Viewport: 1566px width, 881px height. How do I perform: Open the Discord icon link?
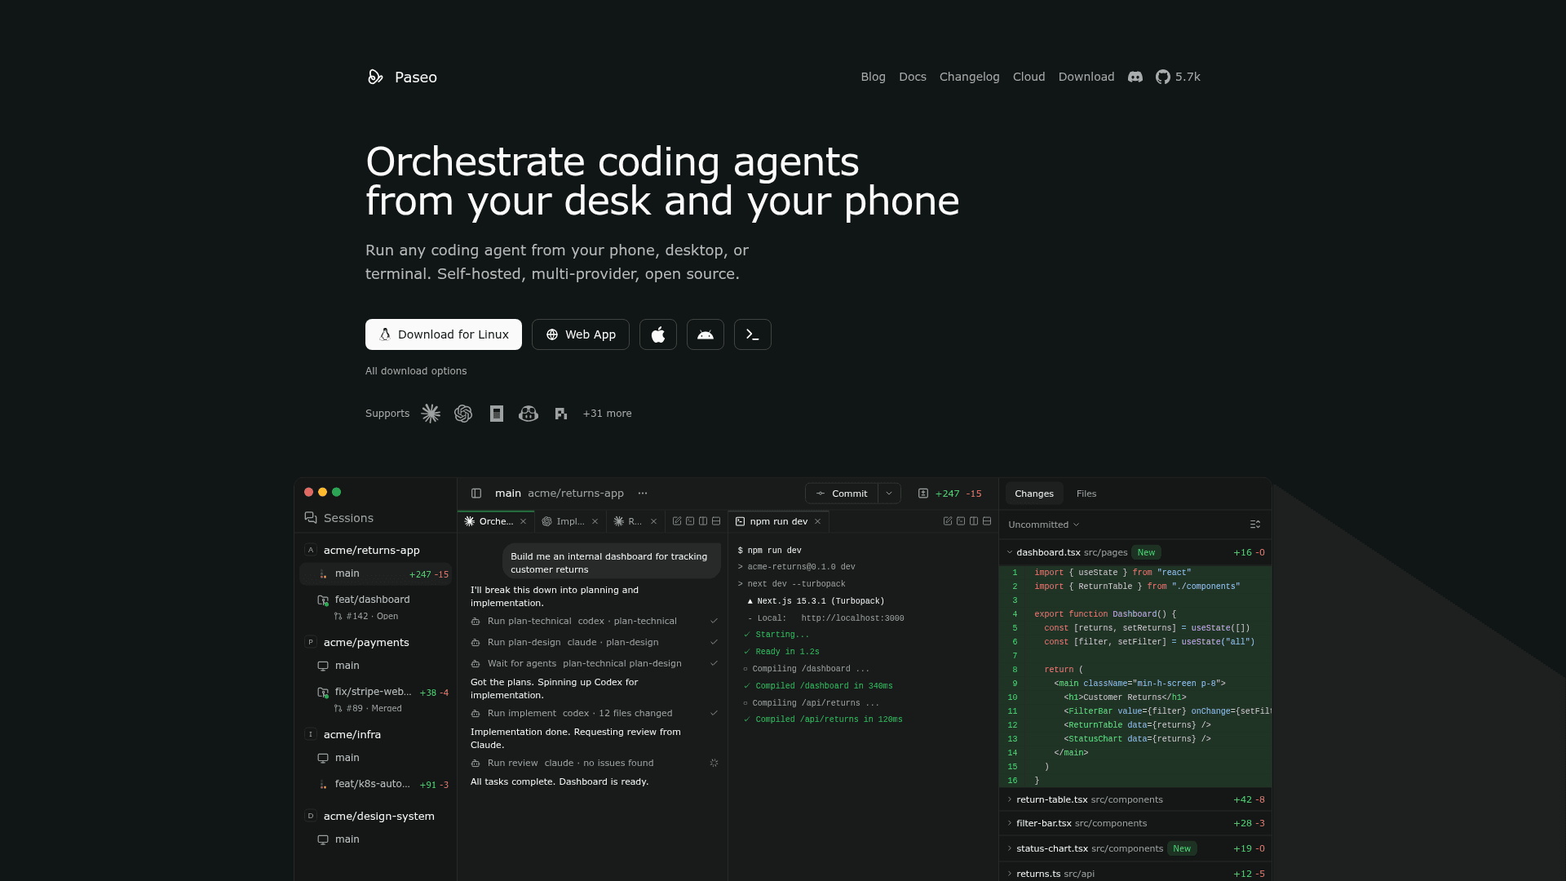point(1135,77)
